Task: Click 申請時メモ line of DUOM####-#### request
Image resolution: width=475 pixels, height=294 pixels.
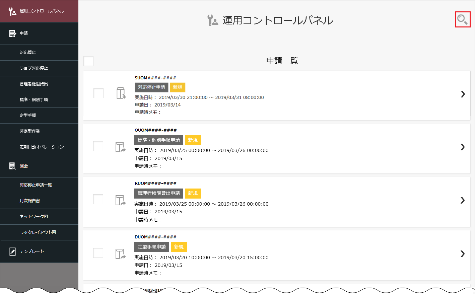Action: (148, 273)
